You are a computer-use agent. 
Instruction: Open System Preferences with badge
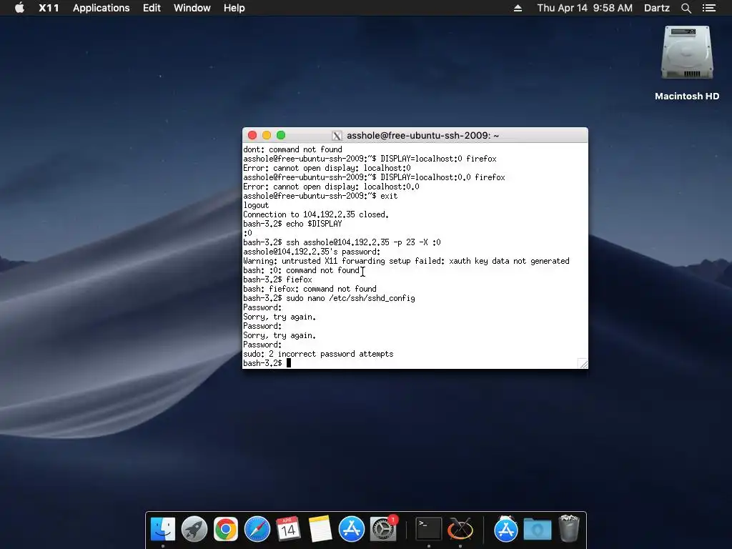pyautogui.click(x=383, y=529)
